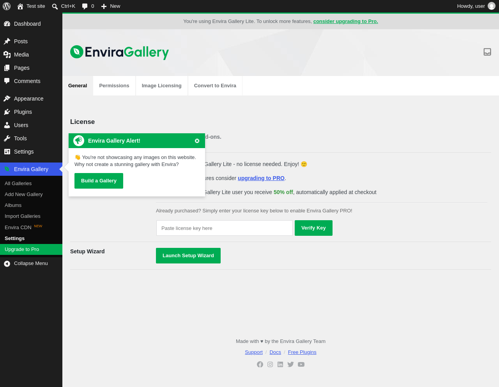Focus the license key input field
The width and height of the screenshot is (499, 387).
[225, 228]
